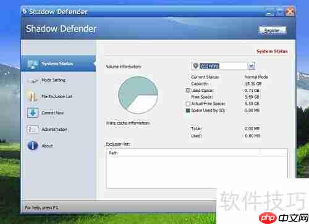This screenshot has width=309, height=224.
Task: Click the Mode Setting sidebar icon
Action: (33, 81)
